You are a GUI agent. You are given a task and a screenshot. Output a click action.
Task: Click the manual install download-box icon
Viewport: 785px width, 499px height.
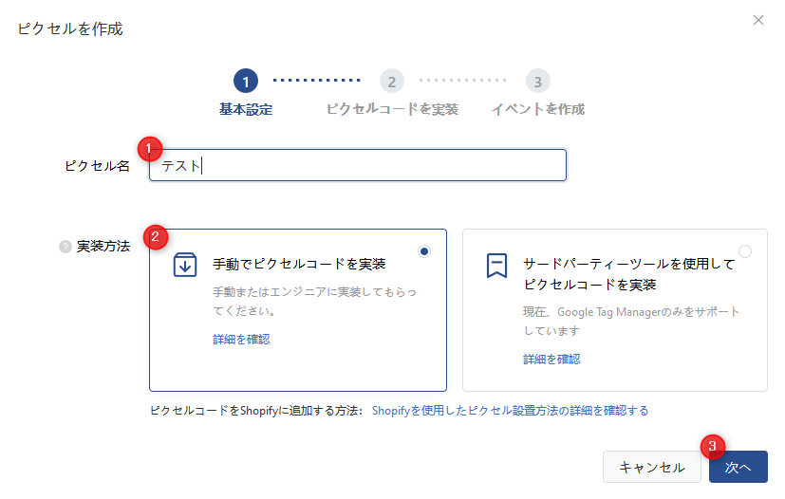[185, 265]
